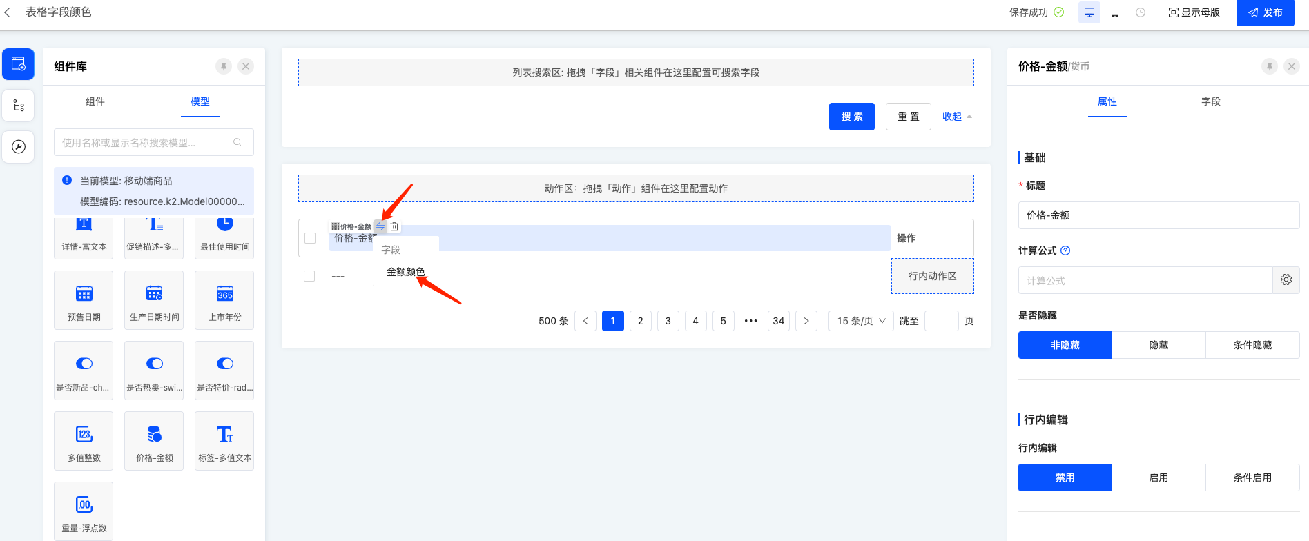Click 显示母版 button
Viewport: 1309px width, 541px height.
click(x=1194, y=12)
